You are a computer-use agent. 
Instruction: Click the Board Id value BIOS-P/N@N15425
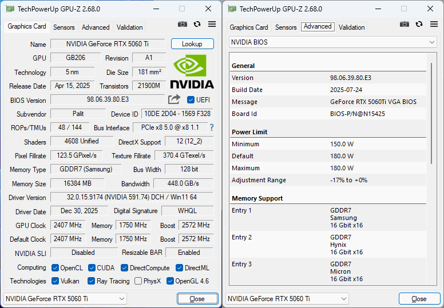pyautogui.click(x=358, y=114)
